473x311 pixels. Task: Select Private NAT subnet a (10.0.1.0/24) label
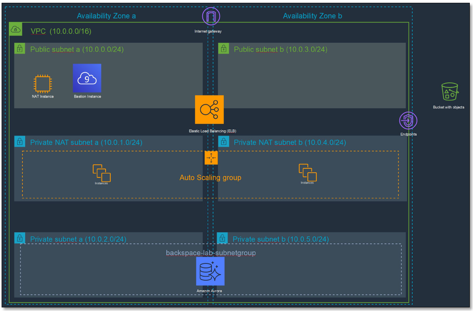click(86, 142)
